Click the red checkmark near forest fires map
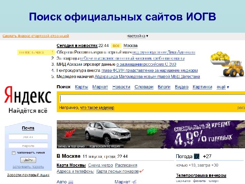The width and height of the screenshot is (245, 184). point(142,171)
